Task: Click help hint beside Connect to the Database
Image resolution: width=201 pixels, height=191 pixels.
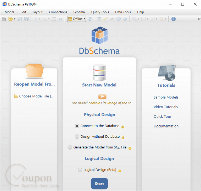Action: (x=123, y=127)
